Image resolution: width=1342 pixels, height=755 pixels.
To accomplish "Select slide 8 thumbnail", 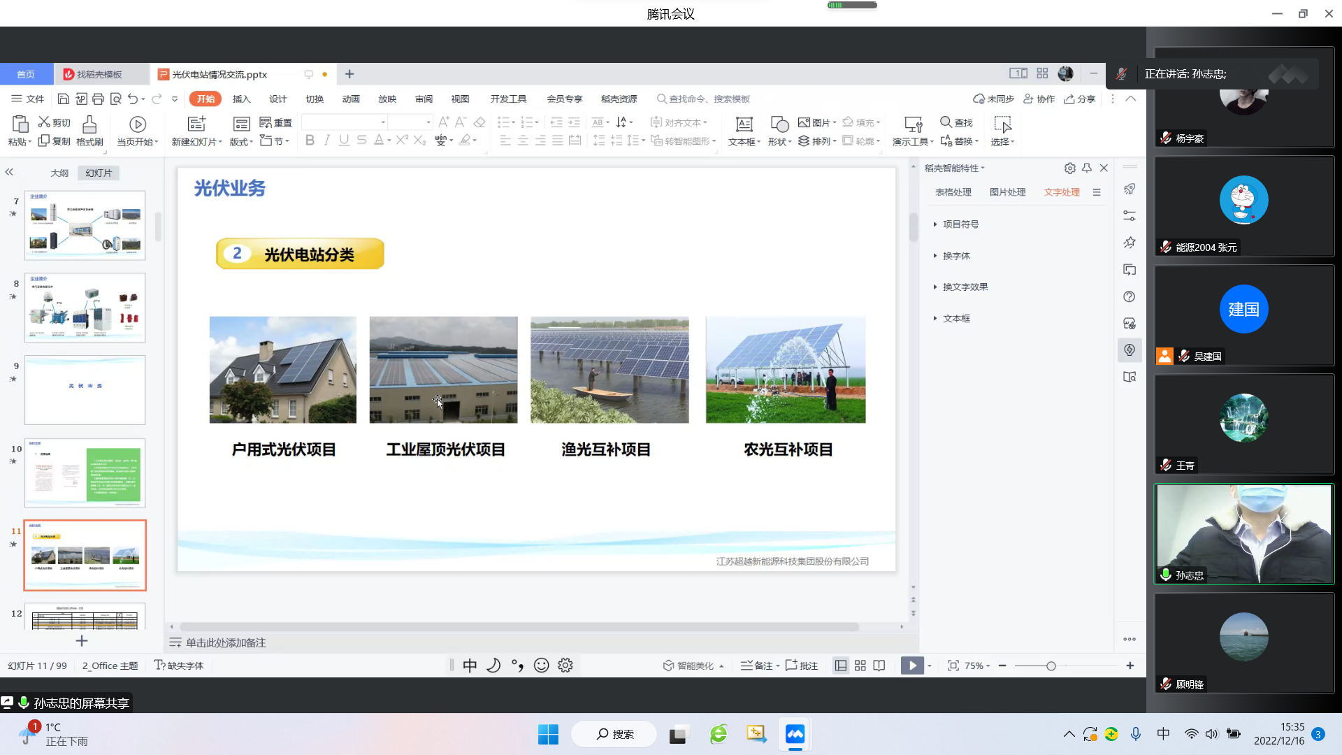I will point(85,308).
